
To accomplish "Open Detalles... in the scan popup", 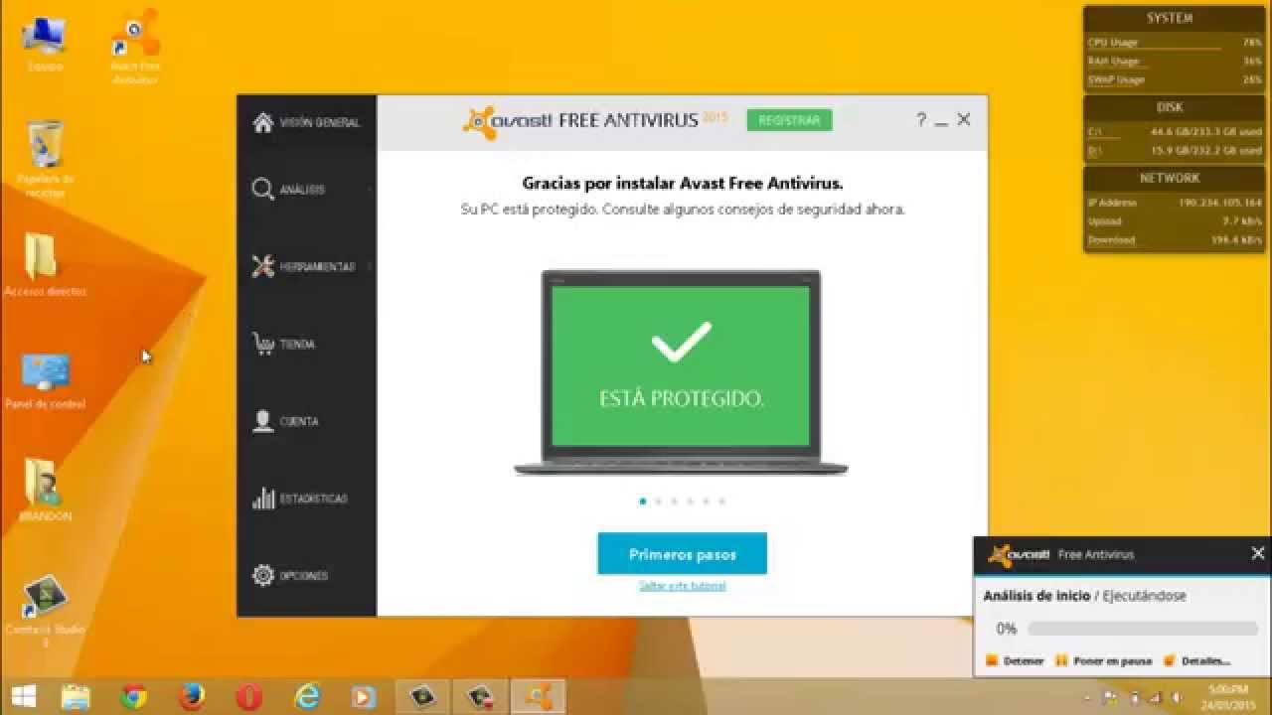I will [x=1196, y=660].
